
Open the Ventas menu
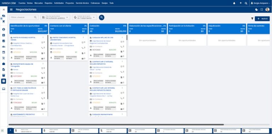click(x=30, y=3)
